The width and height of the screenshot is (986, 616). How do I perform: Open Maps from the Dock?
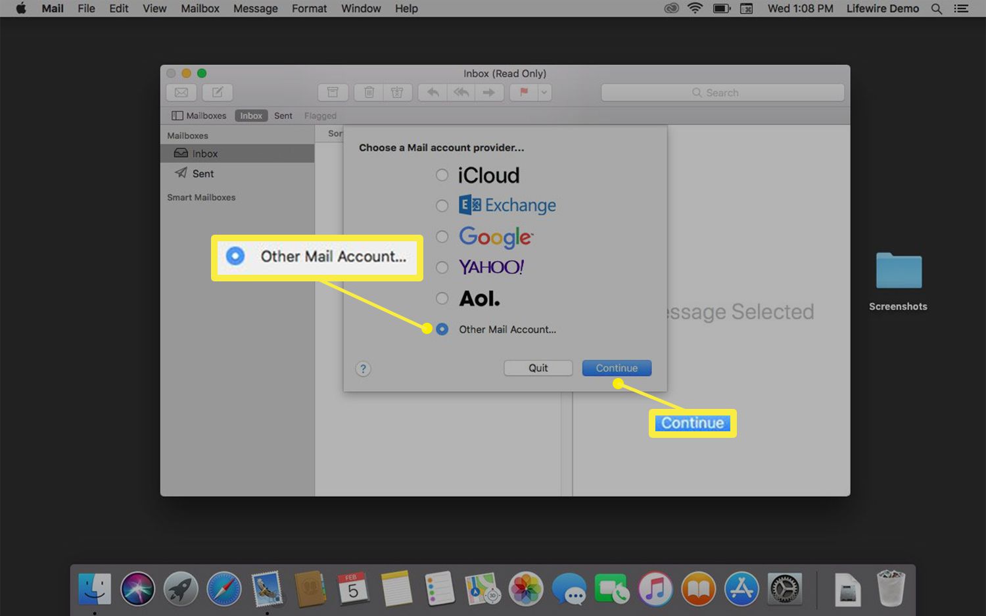point(482,589)
